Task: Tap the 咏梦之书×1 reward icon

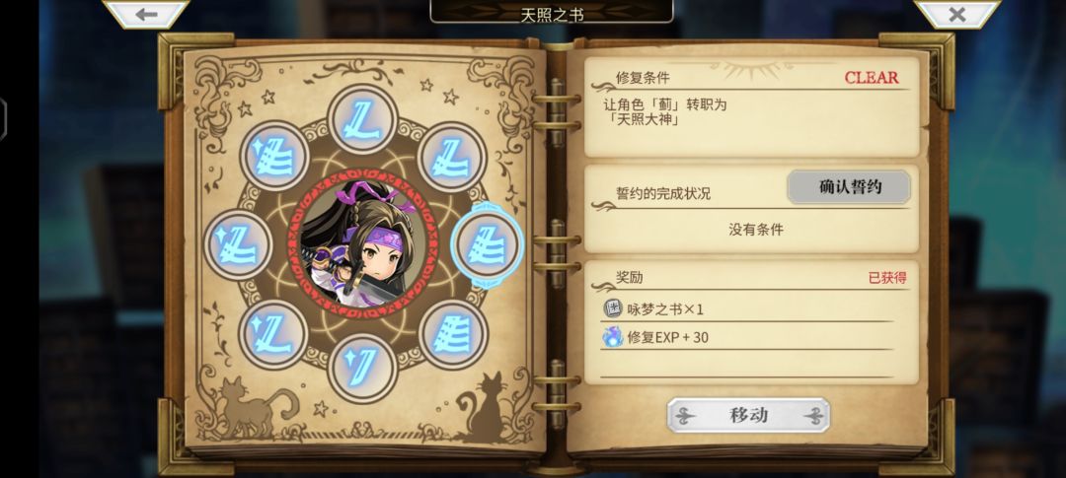Action: click(613, 308)
